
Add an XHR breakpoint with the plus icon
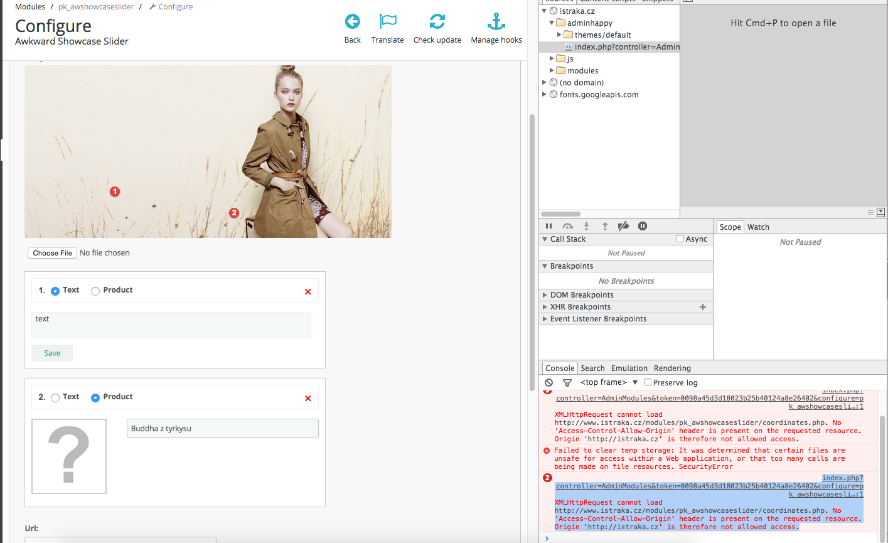(703, 307)
